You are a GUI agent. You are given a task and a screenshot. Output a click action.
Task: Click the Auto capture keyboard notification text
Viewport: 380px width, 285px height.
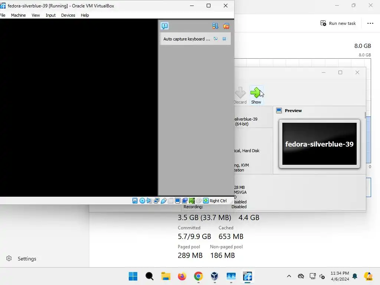(187, 39)
